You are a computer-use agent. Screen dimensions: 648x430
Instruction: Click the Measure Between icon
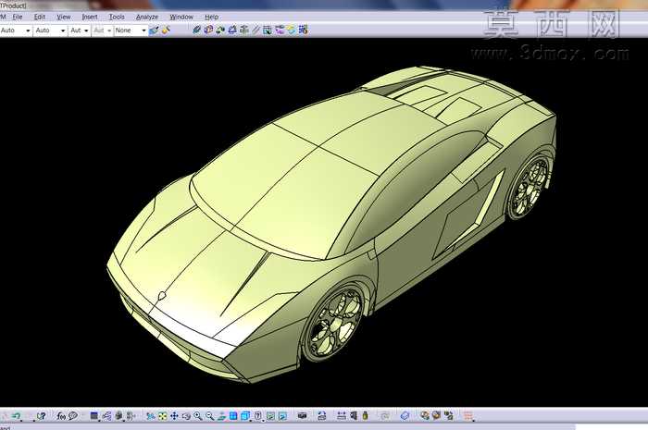(x=342, y=416)
